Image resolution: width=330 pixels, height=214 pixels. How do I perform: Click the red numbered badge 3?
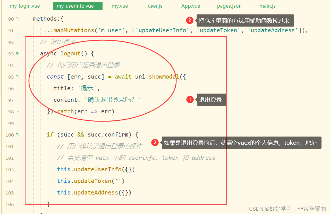(x=155, y=142)
